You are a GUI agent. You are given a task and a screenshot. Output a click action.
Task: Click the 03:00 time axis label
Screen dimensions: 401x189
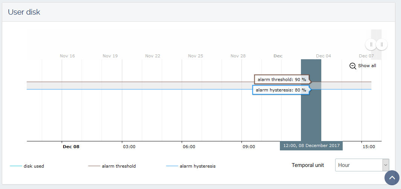click(129, 147)
